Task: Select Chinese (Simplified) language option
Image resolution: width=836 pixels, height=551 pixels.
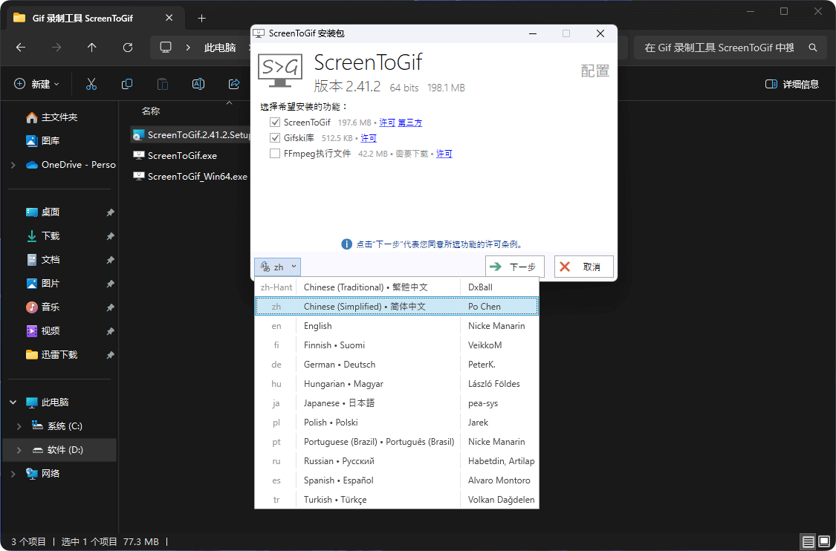Action: tap(397, 307)
